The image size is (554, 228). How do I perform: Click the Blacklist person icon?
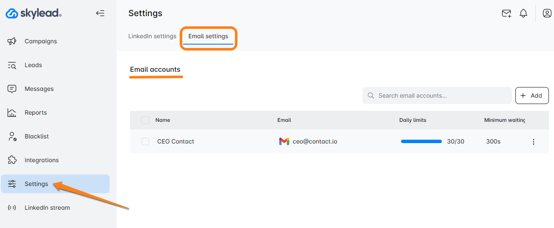(x=12, y=136)
